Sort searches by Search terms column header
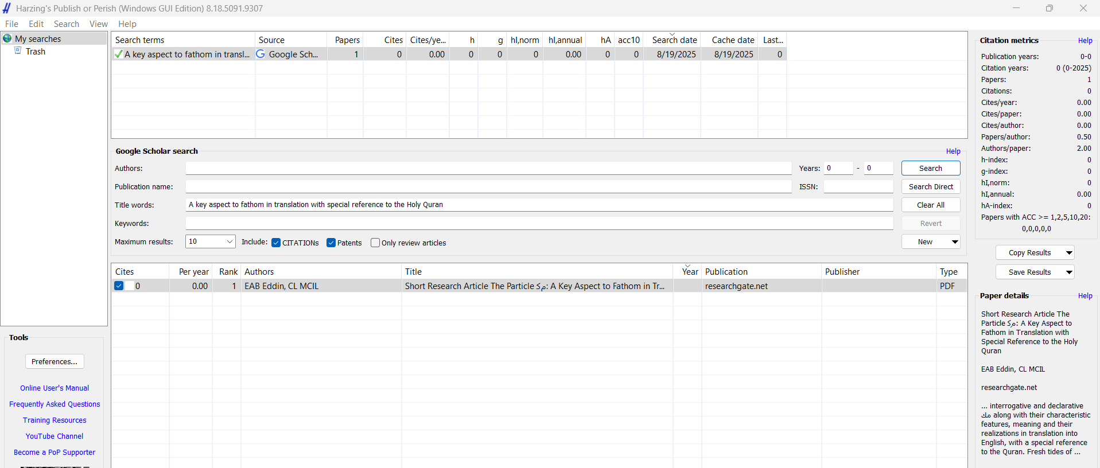 pos(183,40)
